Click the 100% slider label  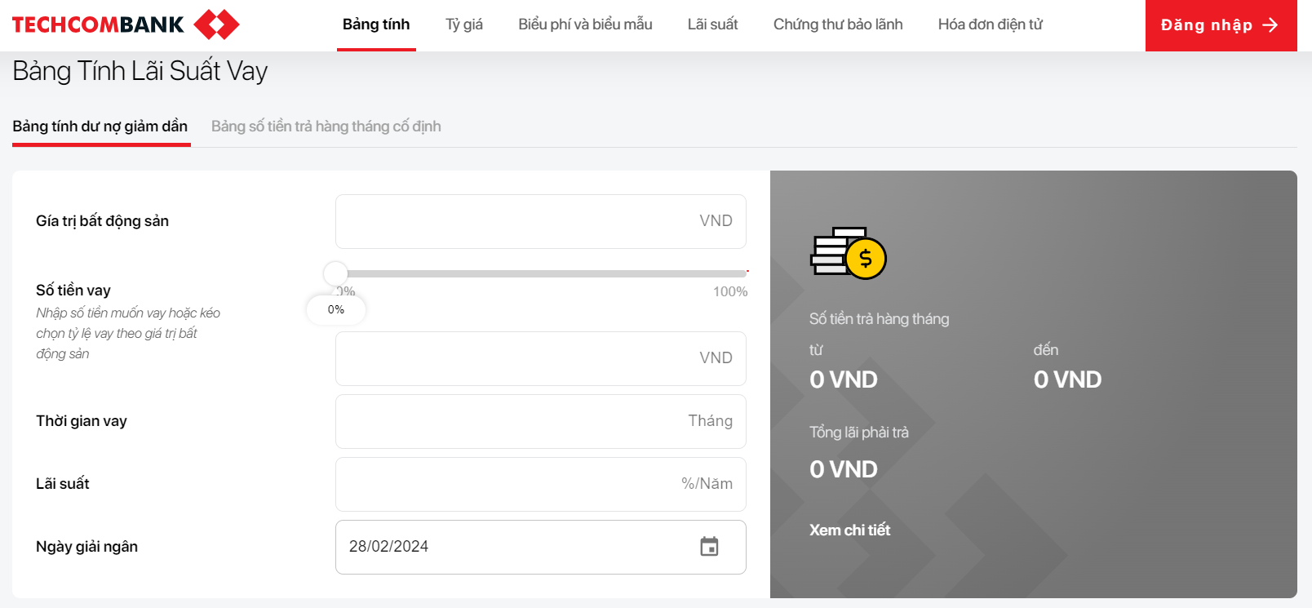click(x=730, y=291)
